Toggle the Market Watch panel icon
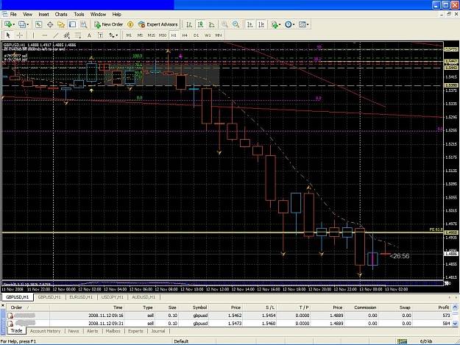Viewport: 460px width, 345px height. click(x=39, y=24)
